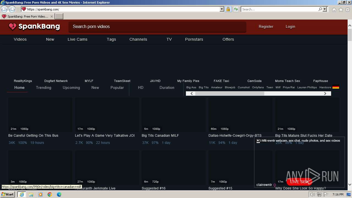Close the SpankBang browser tab
Image resolution: width=352 pixels, height=198 pixels.
(x=51, y=16)
